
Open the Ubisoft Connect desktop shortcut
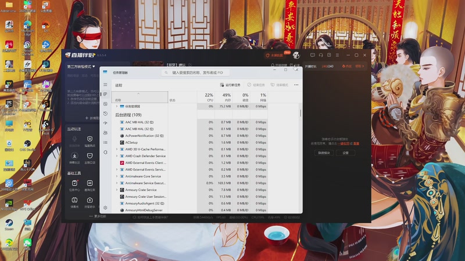27,48
